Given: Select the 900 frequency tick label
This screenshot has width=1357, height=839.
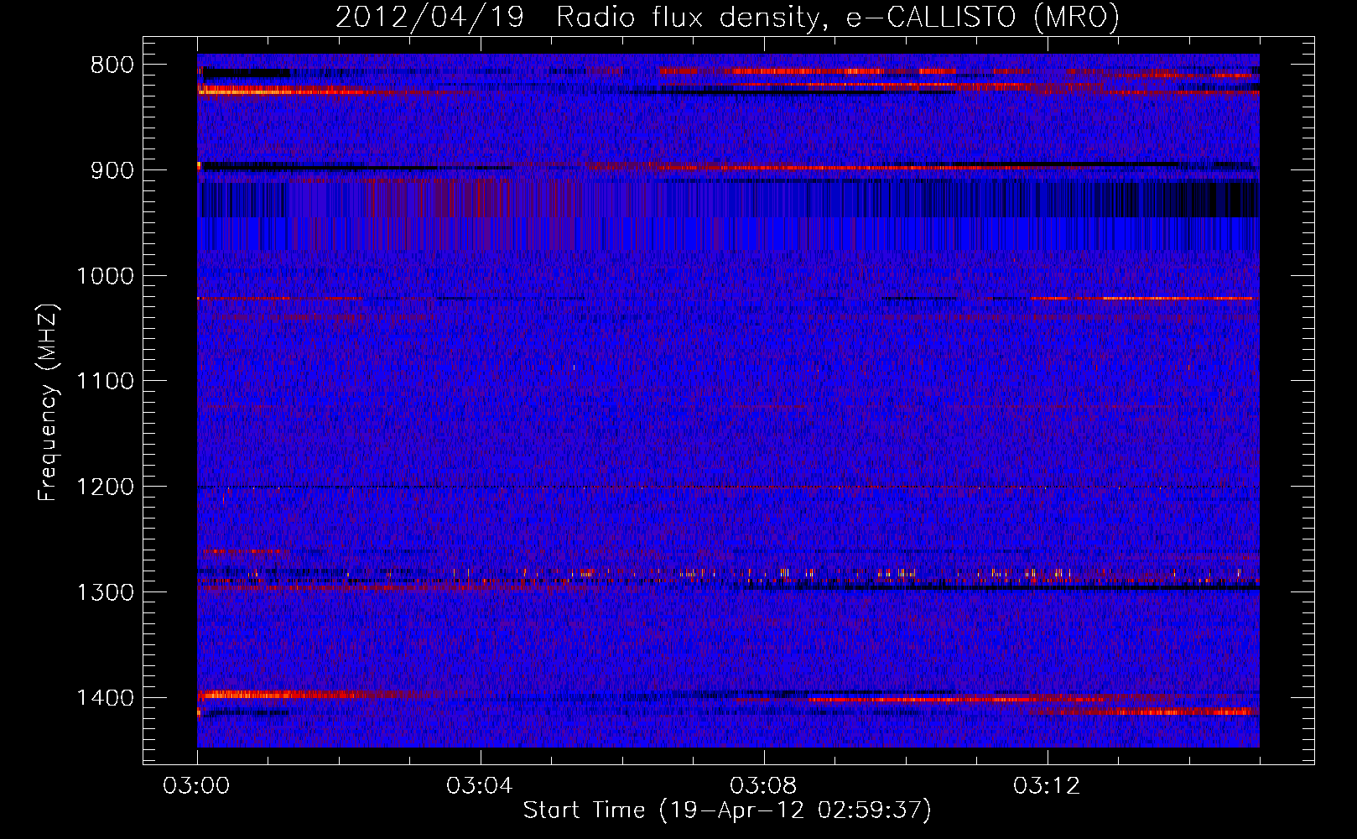Looking at the screenshot, I should pyautogui.click(x=112, y=170).
